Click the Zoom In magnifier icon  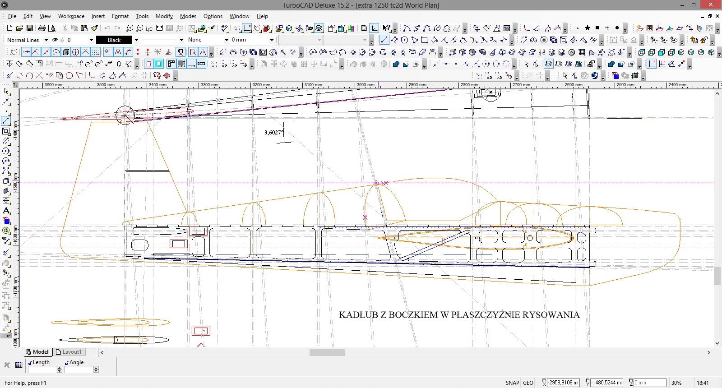[x=130, y=28]
